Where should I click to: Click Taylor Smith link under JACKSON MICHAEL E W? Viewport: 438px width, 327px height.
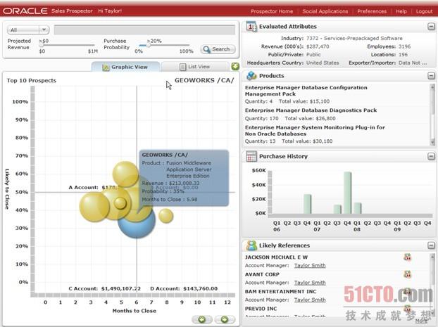310,265
